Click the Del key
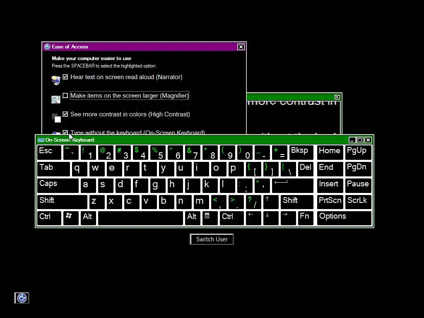 [306, 169]
